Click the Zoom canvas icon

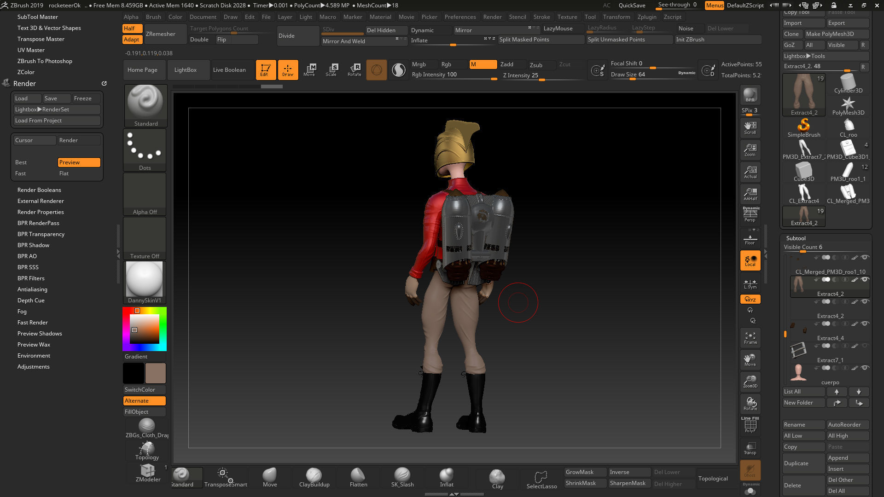(750, 150)
